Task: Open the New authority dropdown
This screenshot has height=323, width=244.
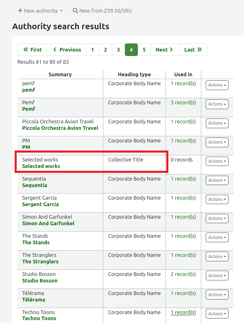Action: (40, 11)
